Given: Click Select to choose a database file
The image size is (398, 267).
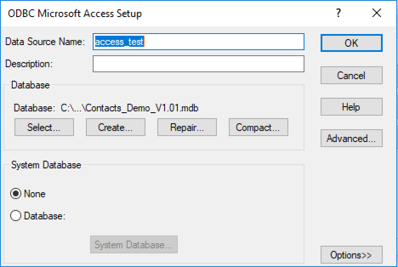Looking at the screenshot, I should [x=44, y=127].
